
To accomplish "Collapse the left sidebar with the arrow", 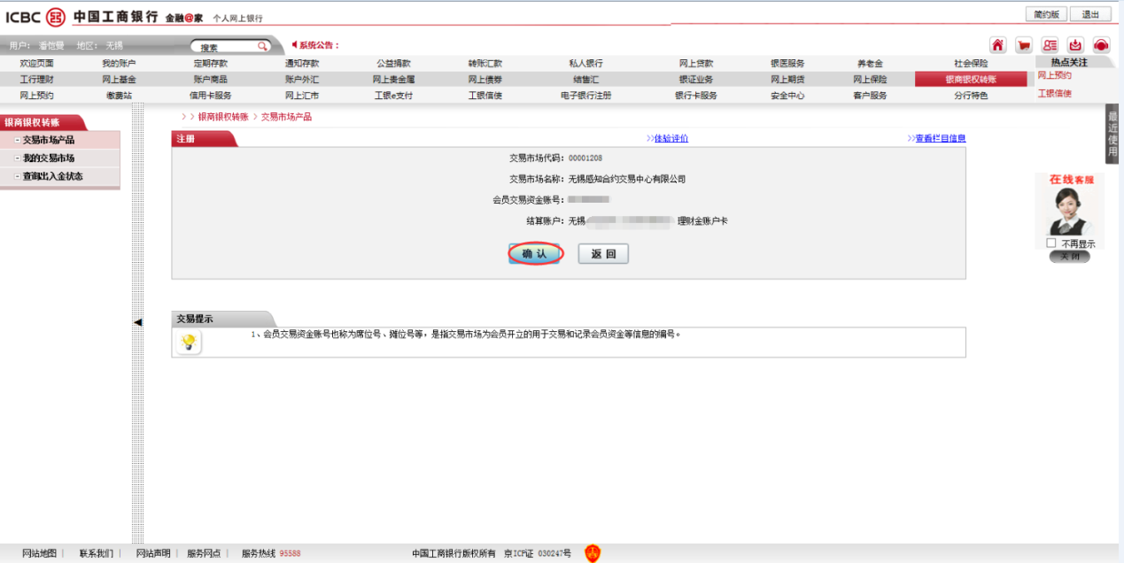I will [137, 322].
